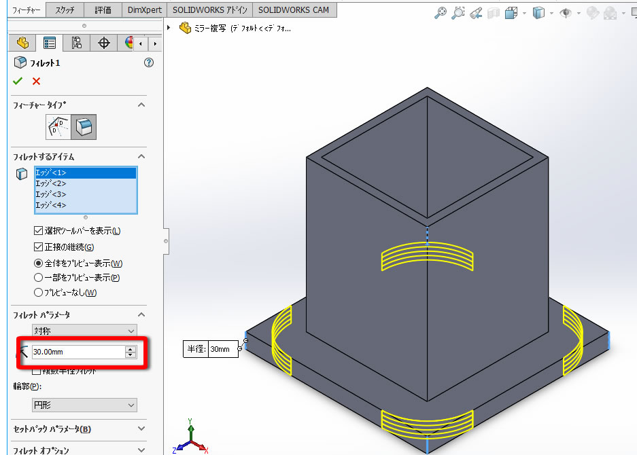This screenshot has width=637, height=455.
Task: Click Apply Scene icon
Action: 610,13
